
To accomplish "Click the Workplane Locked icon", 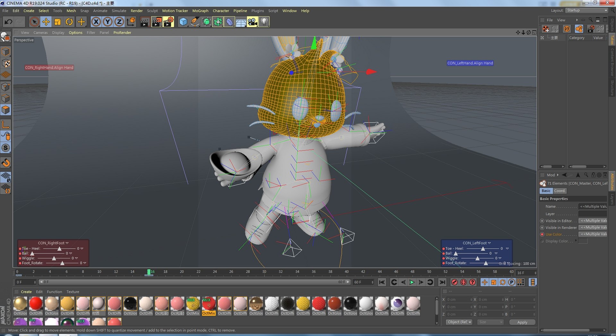I will 6,177.
